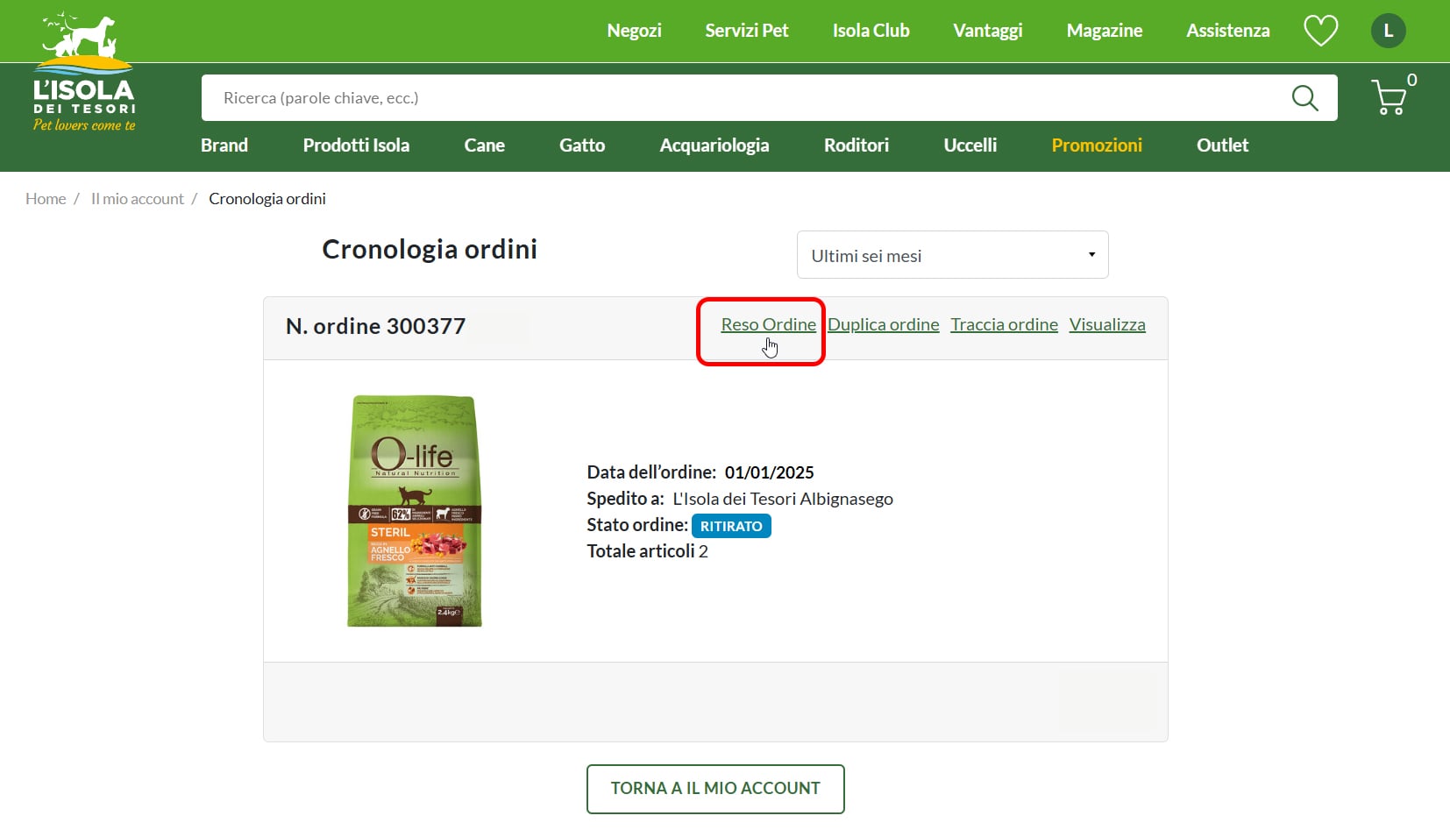1450x837 pixels.
Task: Click Assistenza in the header
Action: tap(1227, 31)
